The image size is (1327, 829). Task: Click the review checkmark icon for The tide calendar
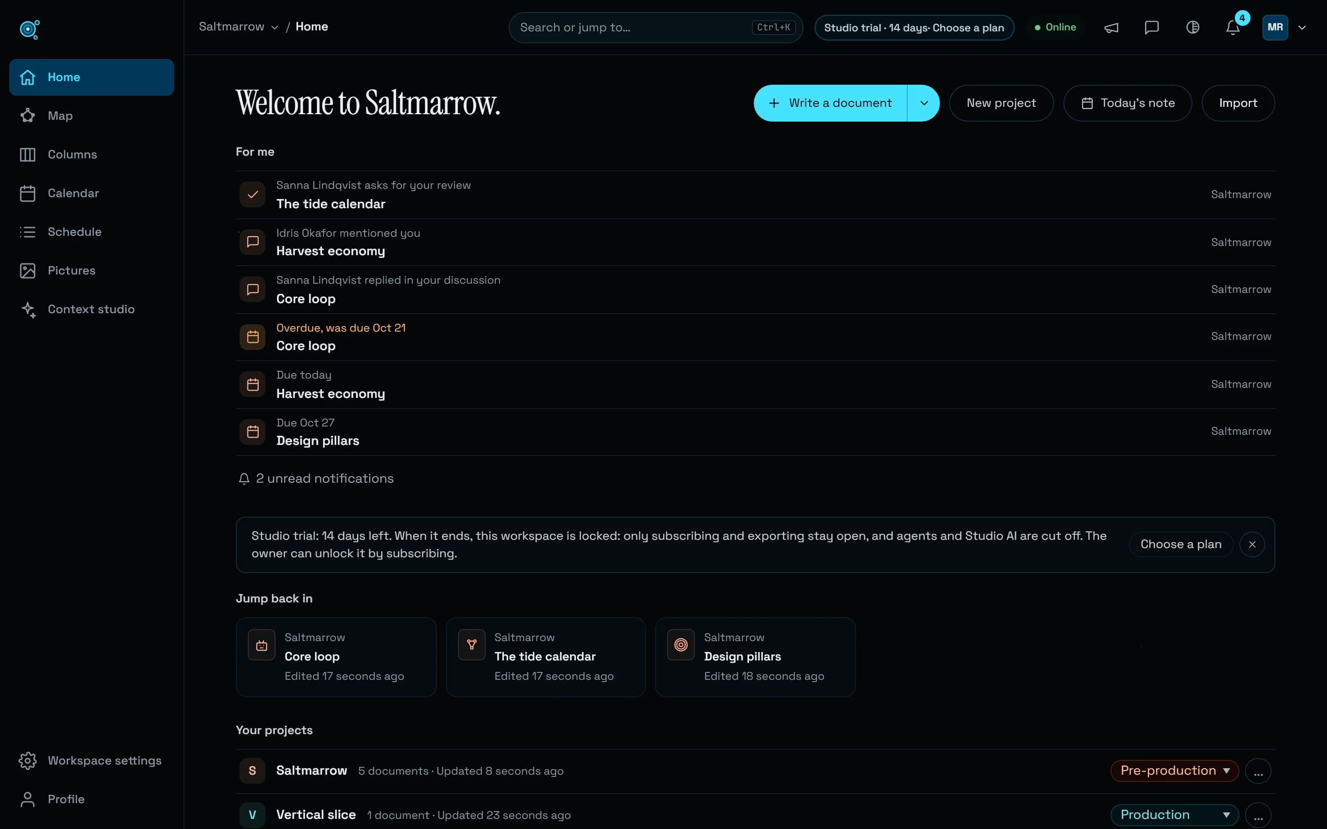pos(252,195)
